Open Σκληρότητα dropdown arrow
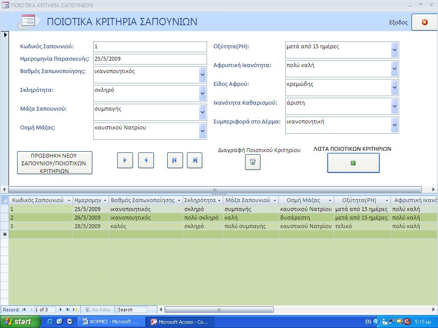The height and width of the screenshot is (328, 438). (x=202, y=94)
